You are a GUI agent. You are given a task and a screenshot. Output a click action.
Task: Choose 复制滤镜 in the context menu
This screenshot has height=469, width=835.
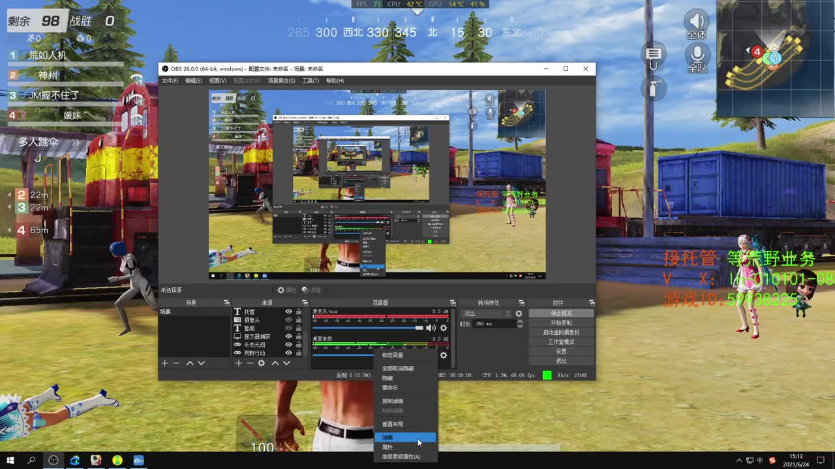pyautogui.click(x=405, y=401)
